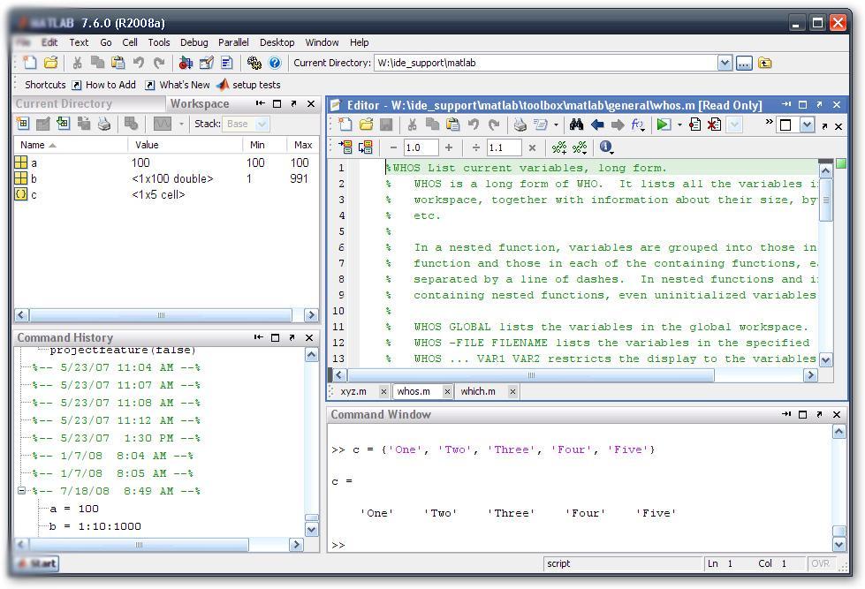865x589 pixels.
Task: Open Run configuration dropdown arrow
Action: tap(679, 125)
